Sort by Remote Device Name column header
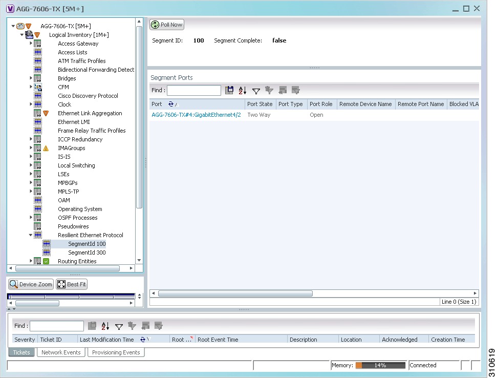The width and height of the screenshot is (497, 378). click(365, 104)
